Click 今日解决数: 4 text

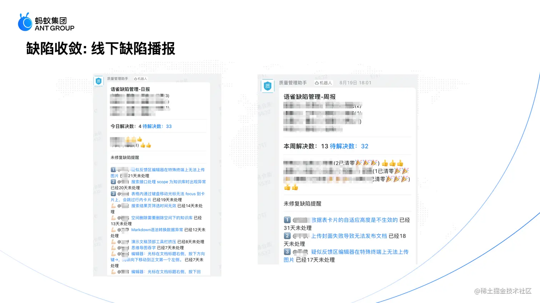126,126
